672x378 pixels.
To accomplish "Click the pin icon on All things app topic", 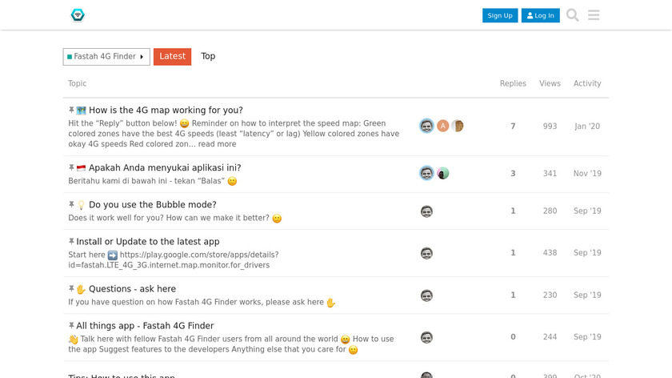I will [x=71, y=325].
